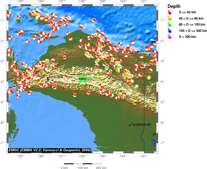Click the Jayapura city dot
The width and height of the screenshot is (207, 169).
tap(138, 52)
